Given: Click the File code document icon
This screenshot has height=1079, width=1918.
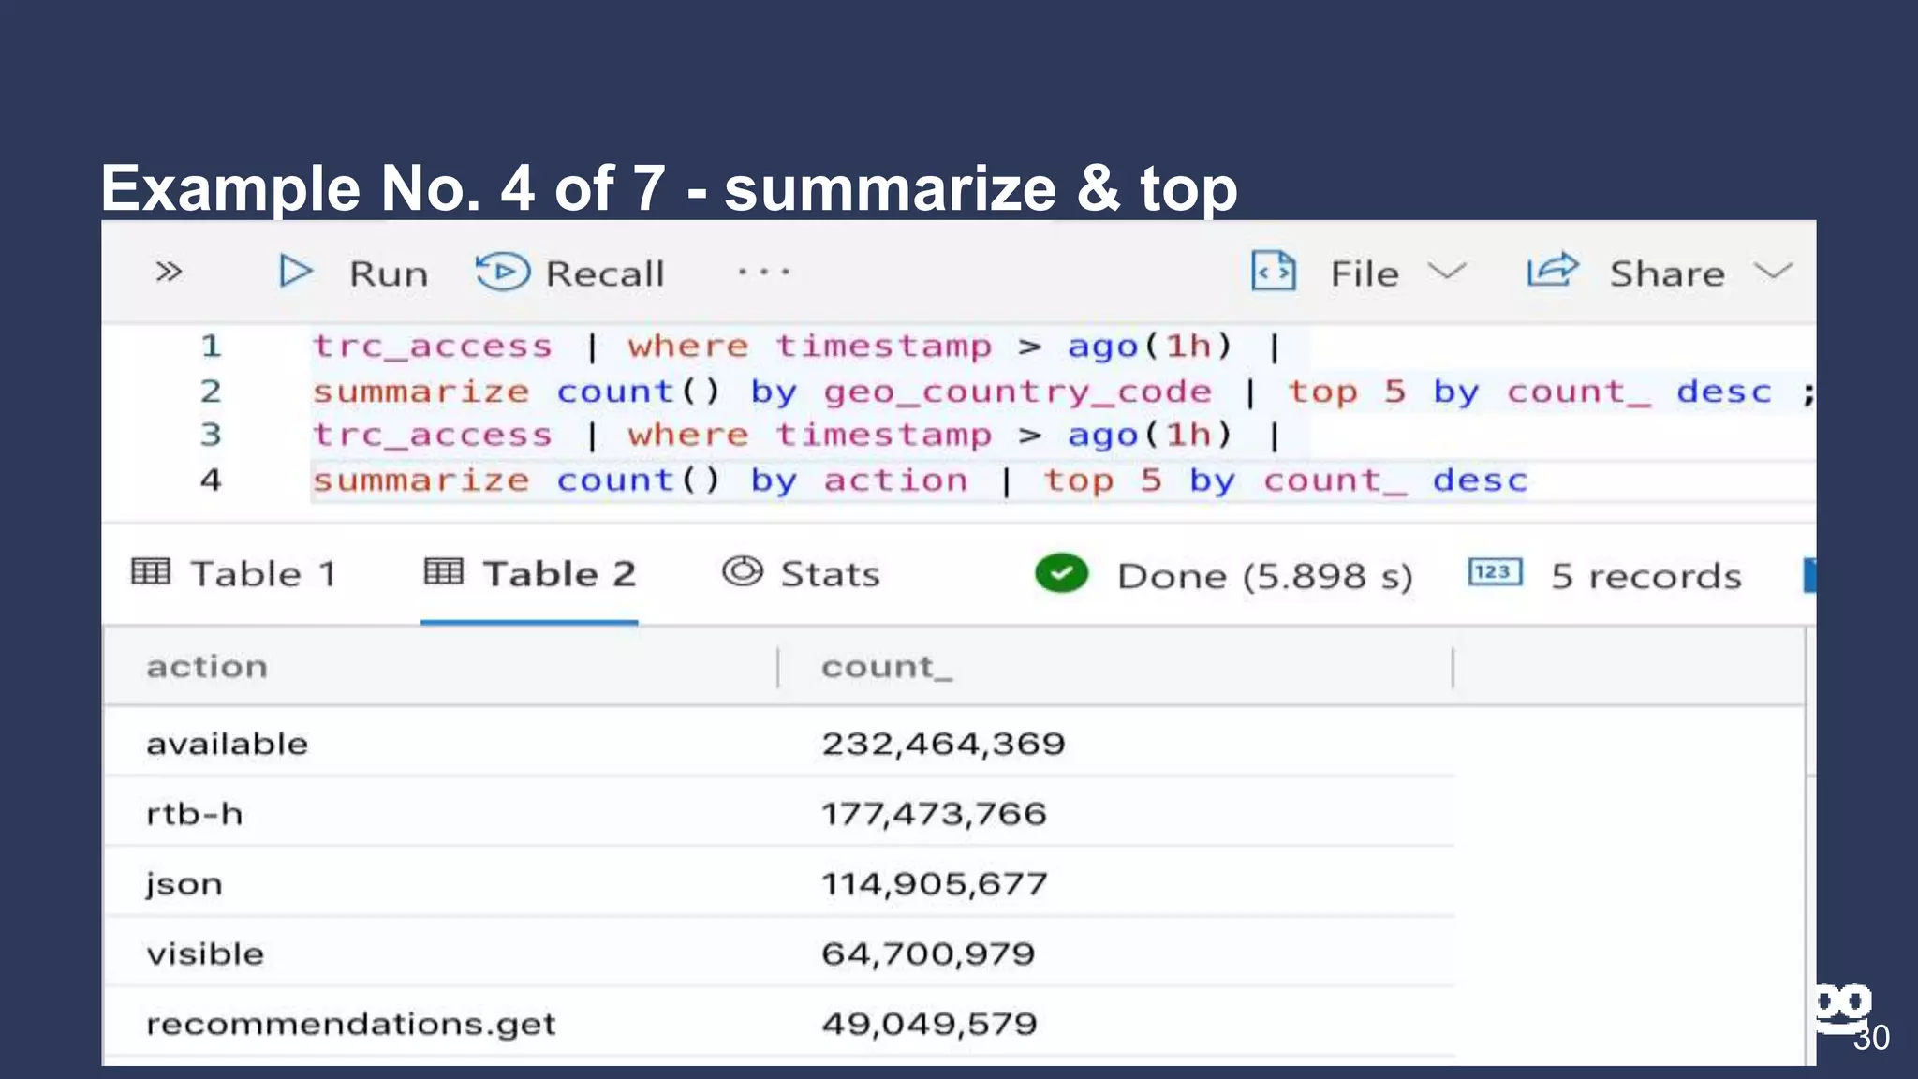Looking at the screenshot, I should [x=1274, y=271].
